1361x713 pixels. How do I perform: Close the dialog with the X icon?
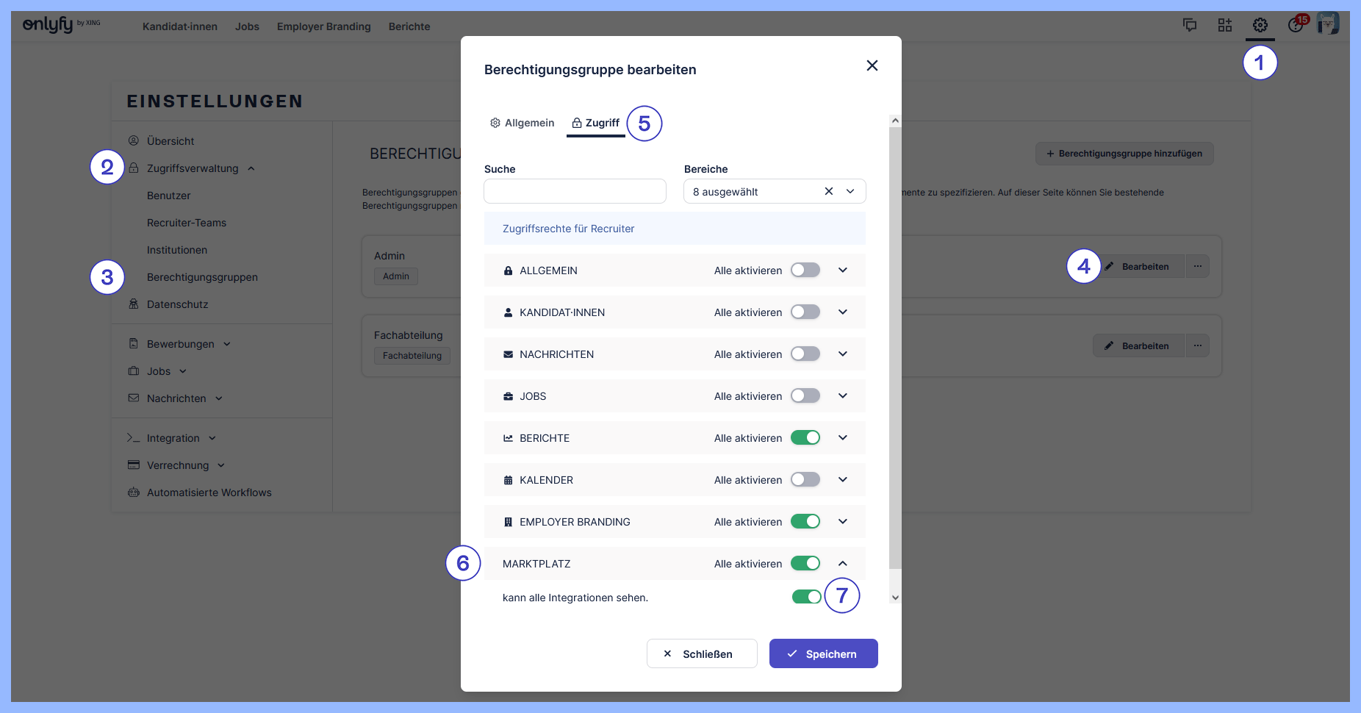pyautogui.click(x=872, y=65)
